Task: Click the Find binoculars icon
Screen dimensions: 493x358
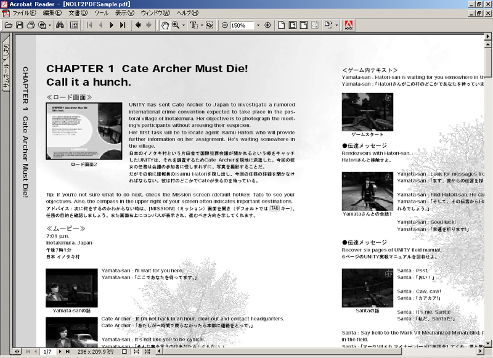Action: pyautogui.click(x=60, y=25)
